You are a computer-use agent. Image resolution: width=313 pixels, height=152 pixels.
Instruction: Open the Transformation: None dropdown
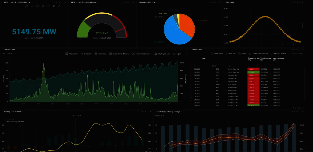click(x=142, y=54)
